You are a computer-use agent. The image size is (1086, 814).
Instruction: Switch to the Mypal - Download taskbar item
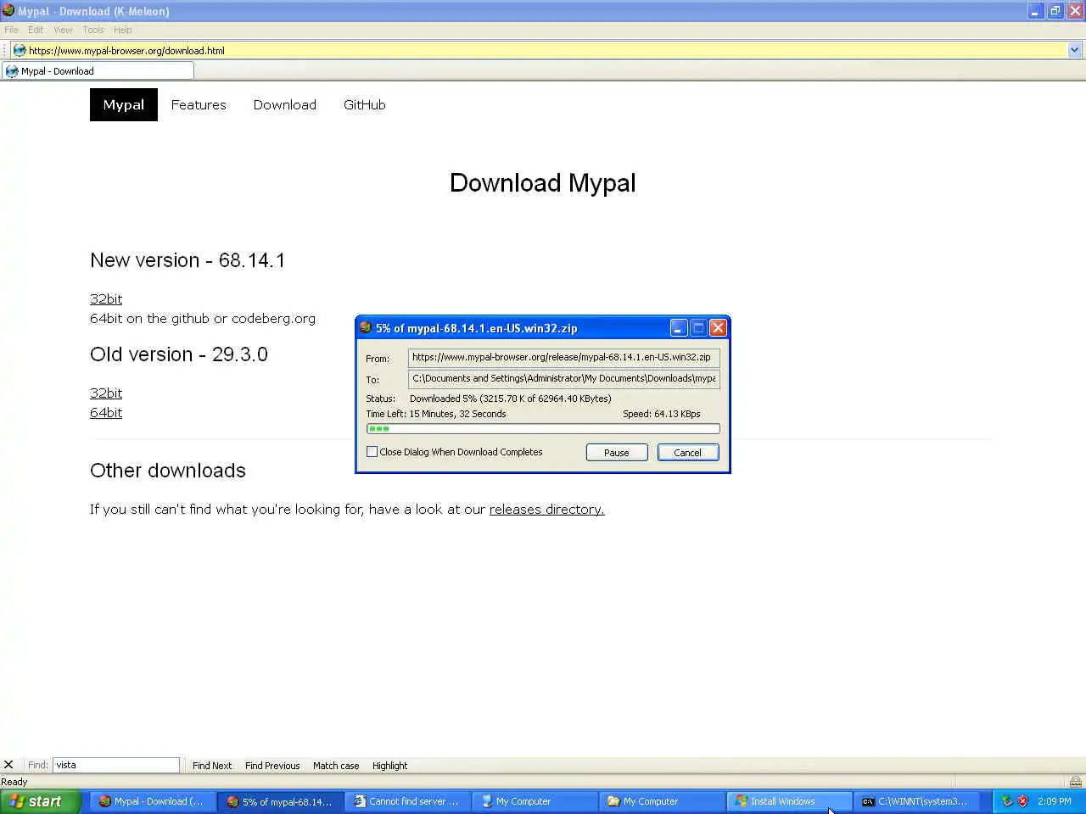pyautogui.click(x=151, y=801)
